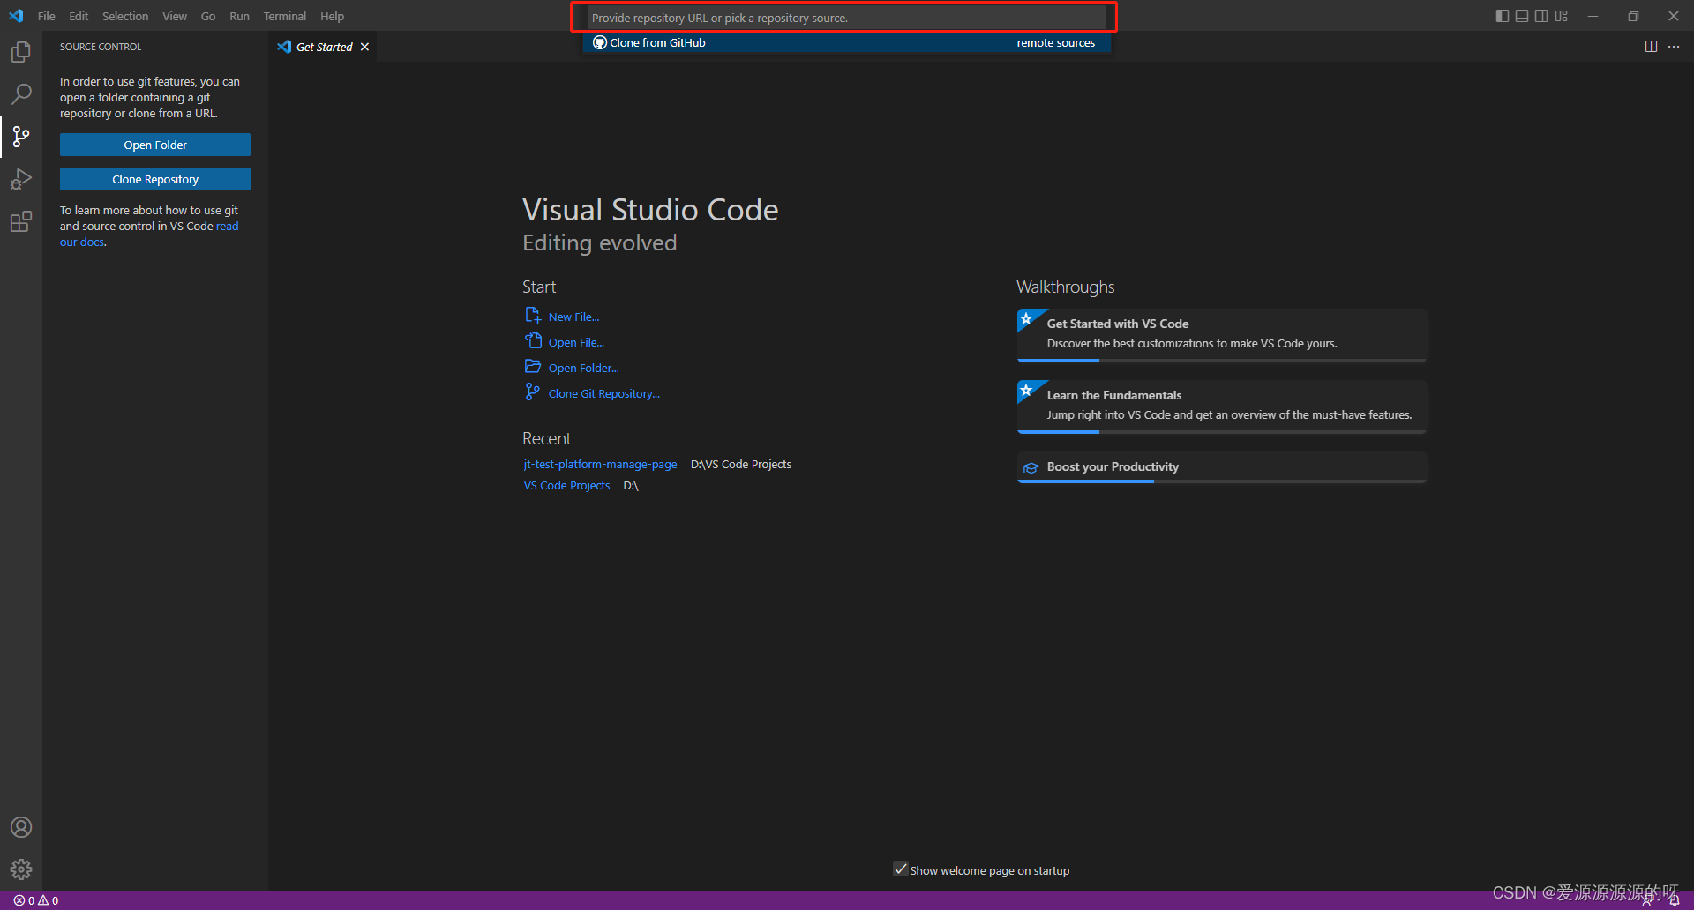1694x910 pixels.
Task: Click the 'remote sources' label in the picker
Action: tap(1055, 42)
